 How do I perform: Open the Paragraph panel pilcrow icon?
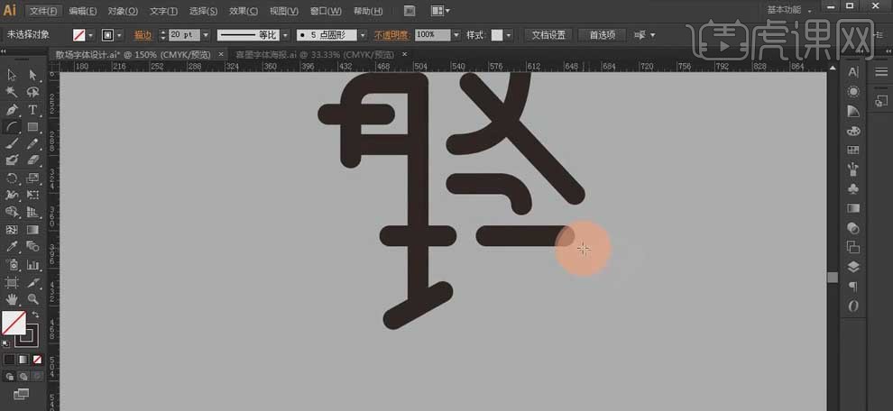click(x=853, y=287)
